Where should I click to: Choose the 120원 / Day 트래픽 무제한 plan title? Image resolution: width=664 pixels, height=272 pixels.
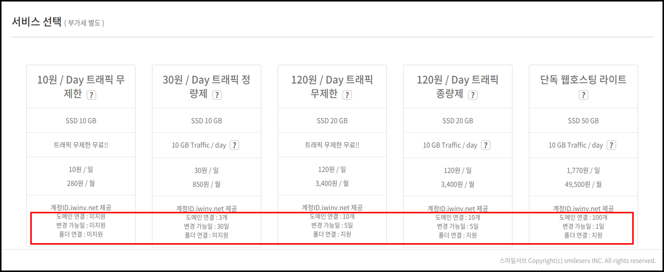[332, 87]
